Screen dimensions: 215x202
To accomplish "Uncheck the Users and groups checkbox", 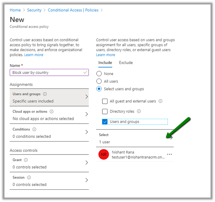I will [105, 121].
